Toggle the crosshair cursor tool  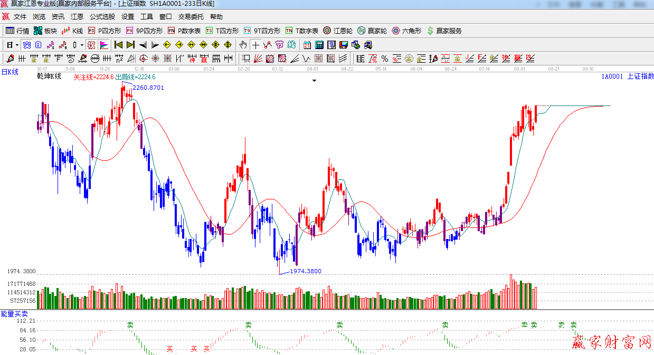(255, 45)
